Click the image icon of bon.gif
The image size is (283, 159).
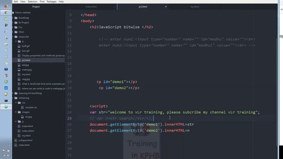pyautogui.click(x=19, y=51)
